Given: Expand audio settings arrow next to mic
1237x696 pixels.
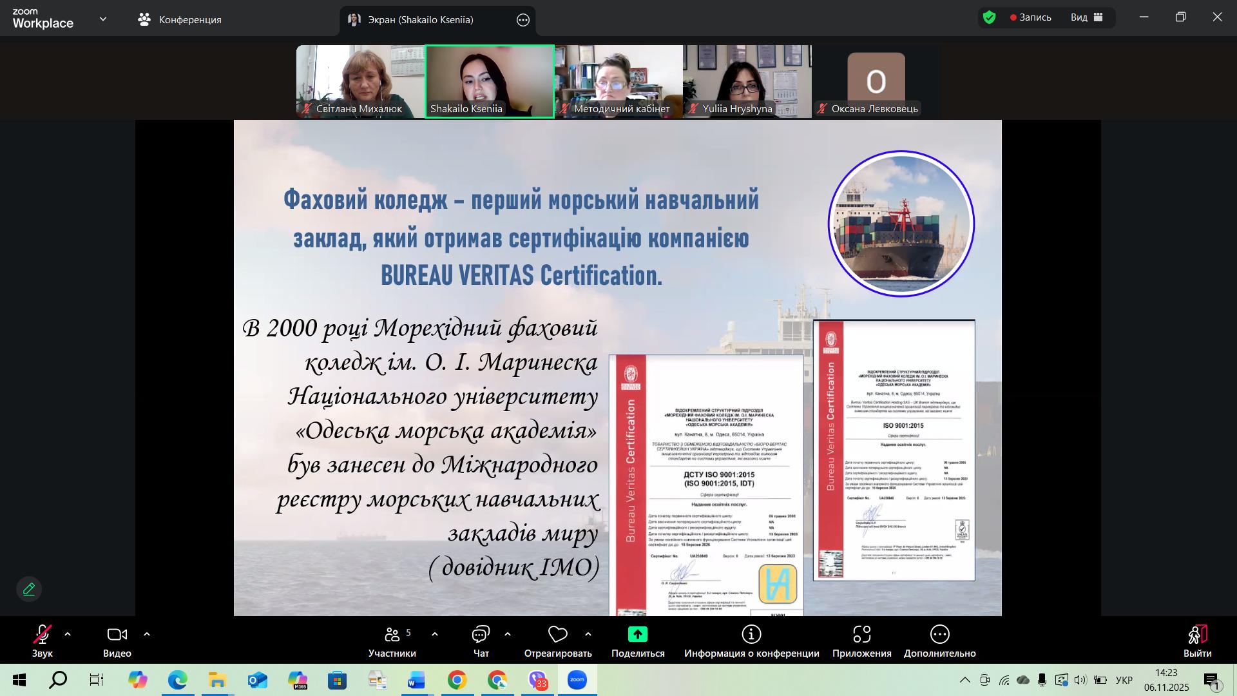Looking at the screenshot, I should point(68,635).
